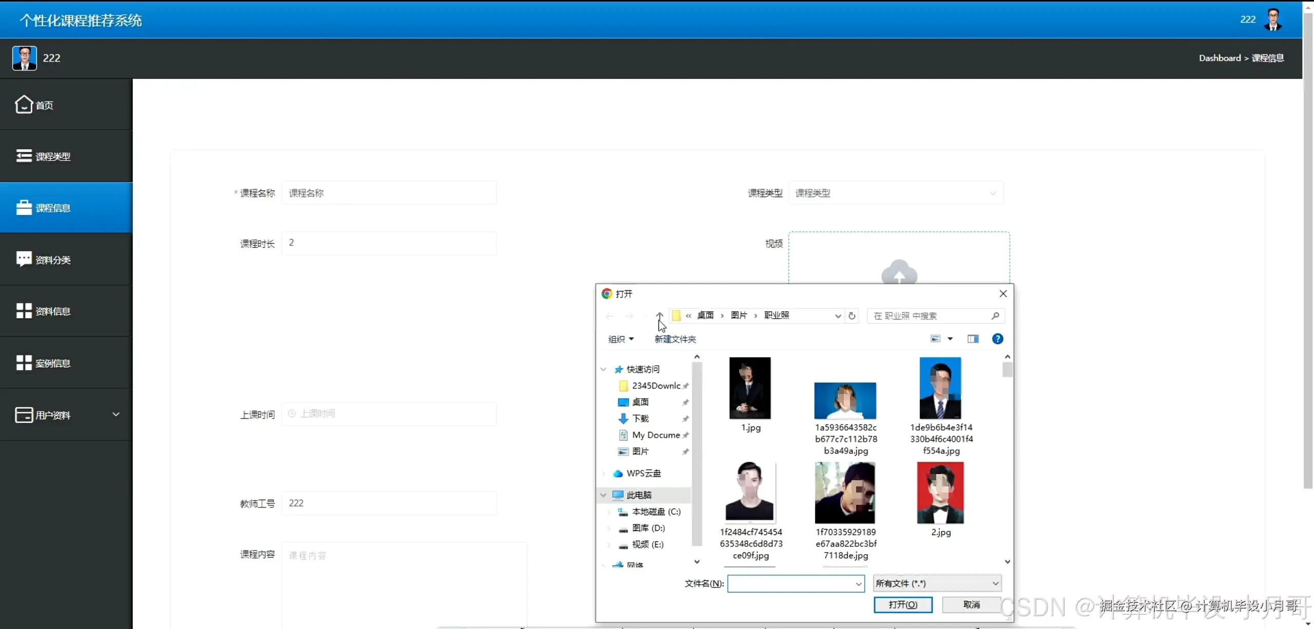Open the 课程类型 dropdown selector

(896, 193)
